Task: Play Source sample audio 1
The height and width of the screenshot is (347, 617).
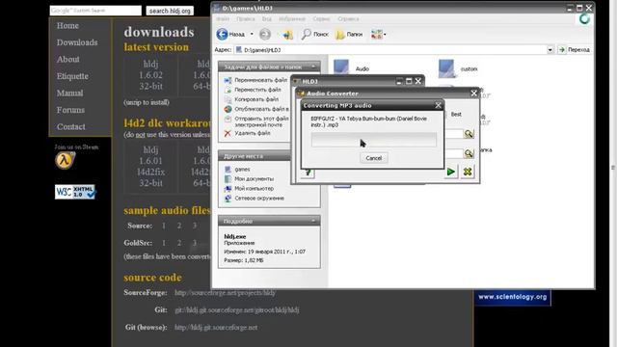Action: [x=164, y=226]
